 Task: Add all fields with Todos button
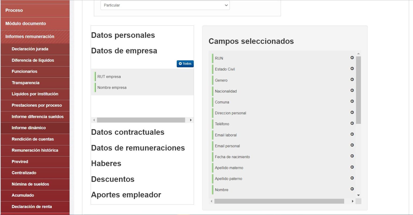pos(185,64)
